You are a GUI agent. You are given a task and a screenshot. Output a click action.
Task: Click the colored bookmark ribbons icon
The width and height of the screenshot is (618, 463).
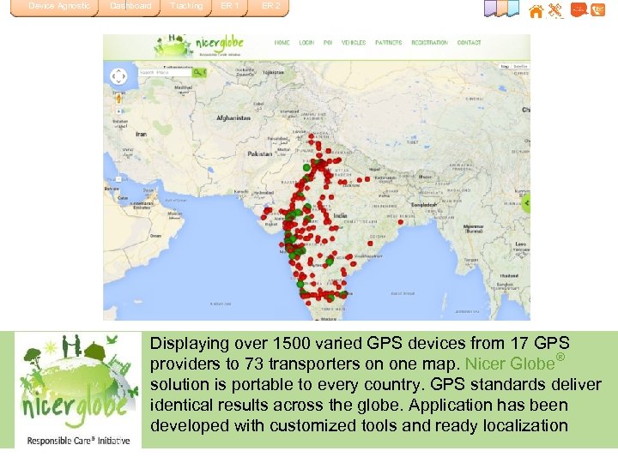[x=502, y=9]
